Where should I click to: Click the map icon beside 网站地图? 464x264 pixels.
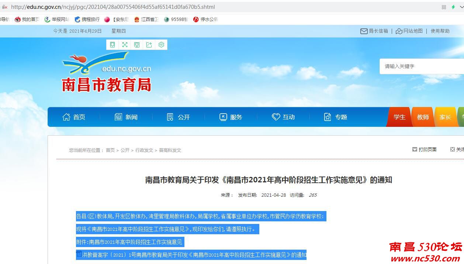pos(399,31)
